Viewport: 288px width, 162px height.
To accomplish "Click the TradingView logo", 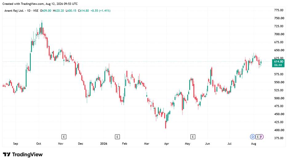I will pos(23,155).
